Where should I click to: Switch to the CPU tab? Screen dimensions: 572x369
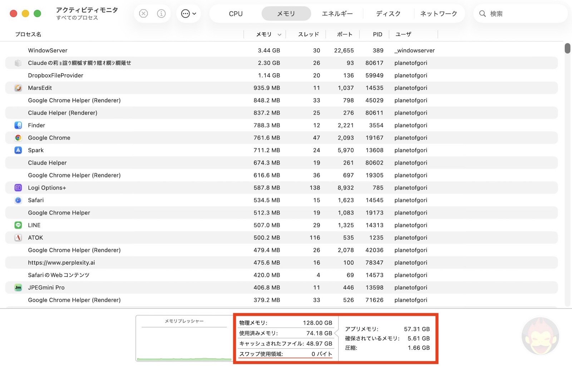click(x=236, y=14)
